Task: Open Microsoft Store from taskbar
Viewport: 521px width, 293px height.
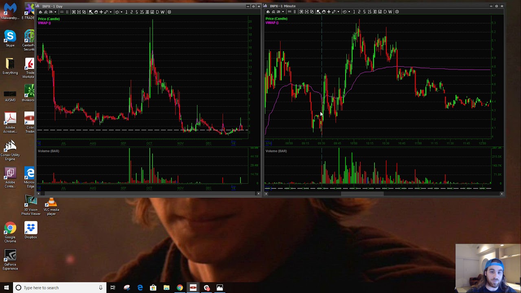Action: point(153,288)
